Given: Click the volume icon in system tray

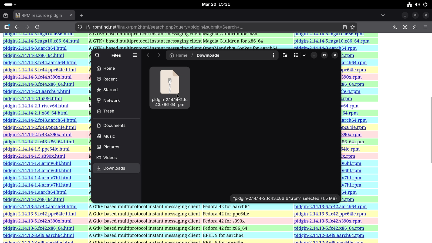Looking at the screenshot, I should point(417,4).
